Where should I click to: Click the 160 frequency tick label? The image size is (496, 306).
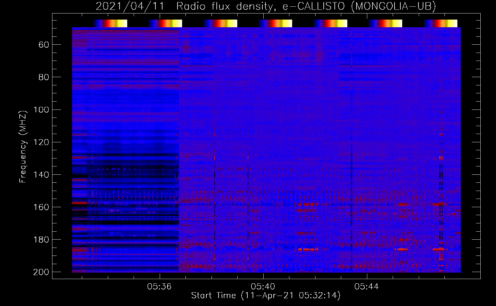pyautogui.click(x=41, y=207)
